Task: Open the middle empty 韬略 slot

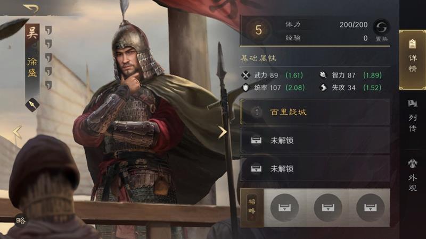Action: [x=327, y=208]
